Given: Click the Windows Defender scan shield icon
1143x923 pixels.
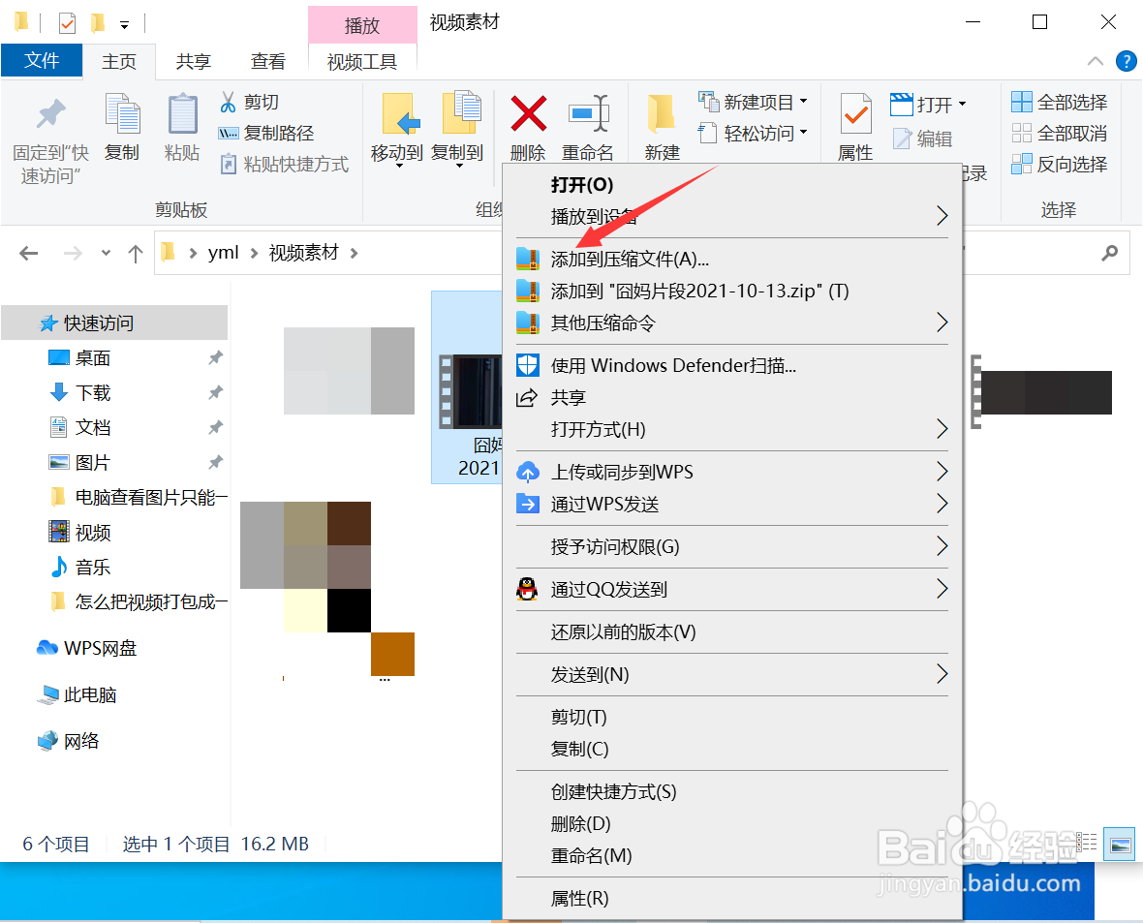Looking at the screenshot, I should 527,365.
